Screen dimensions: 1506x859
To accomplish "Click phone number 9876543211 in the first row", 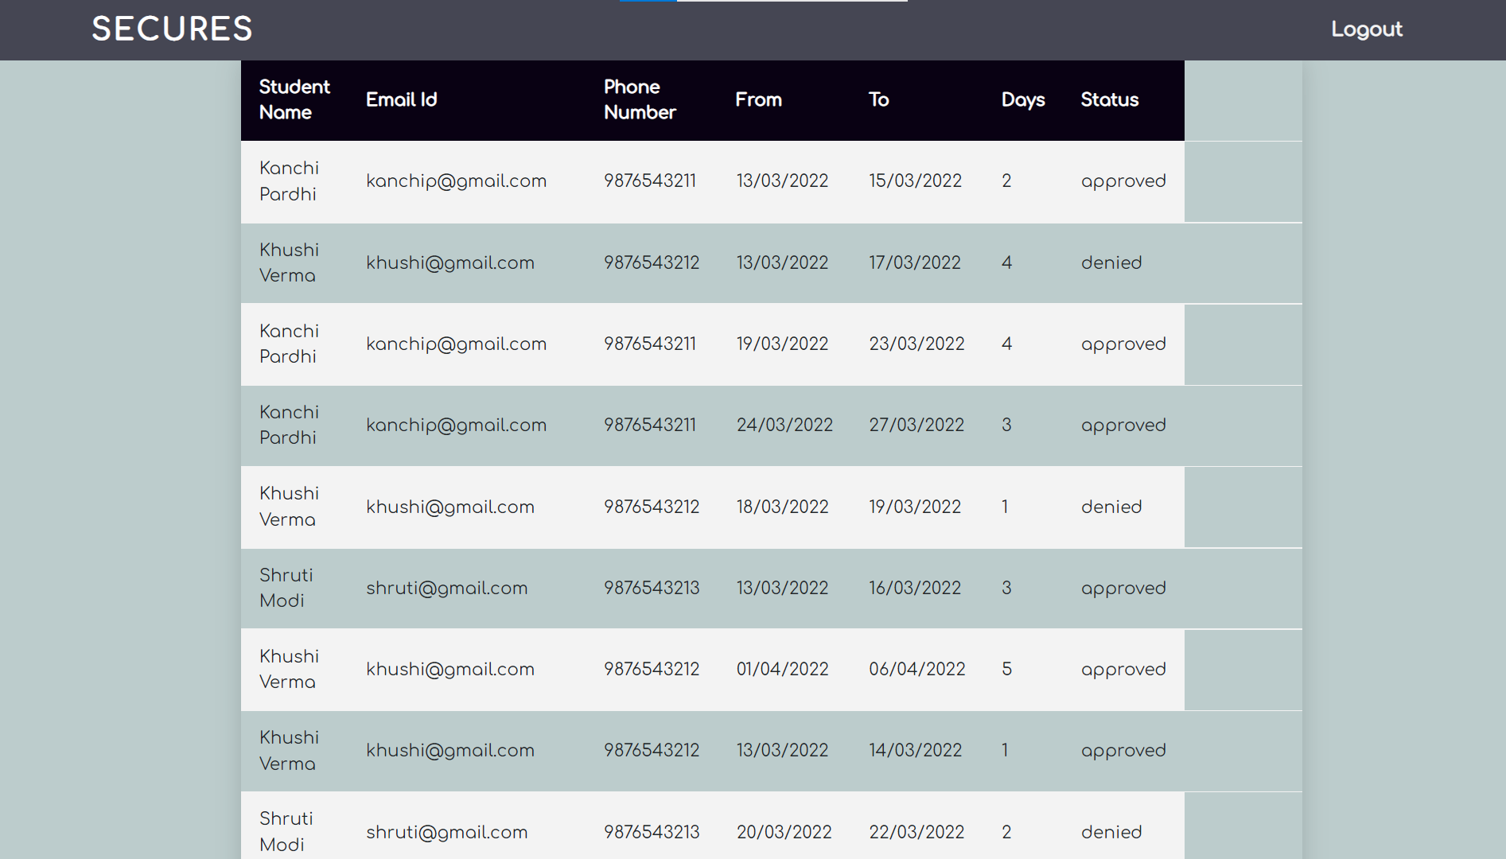I will click(x=649, y=181).
